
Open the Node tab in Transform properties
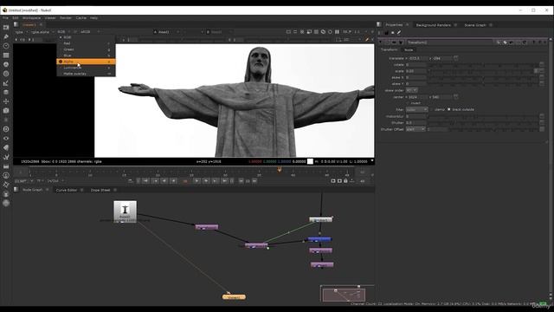pos(409,50)
